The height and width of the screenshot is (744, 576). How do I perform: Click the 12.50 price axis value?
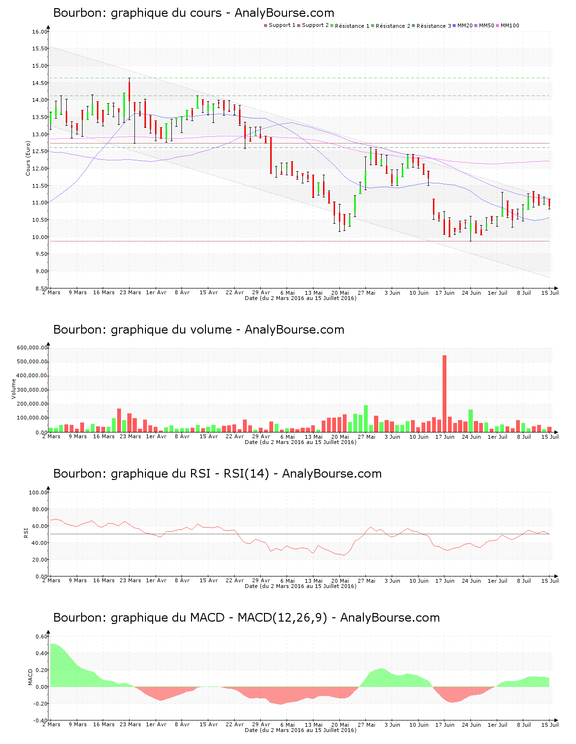click(40, 151)
